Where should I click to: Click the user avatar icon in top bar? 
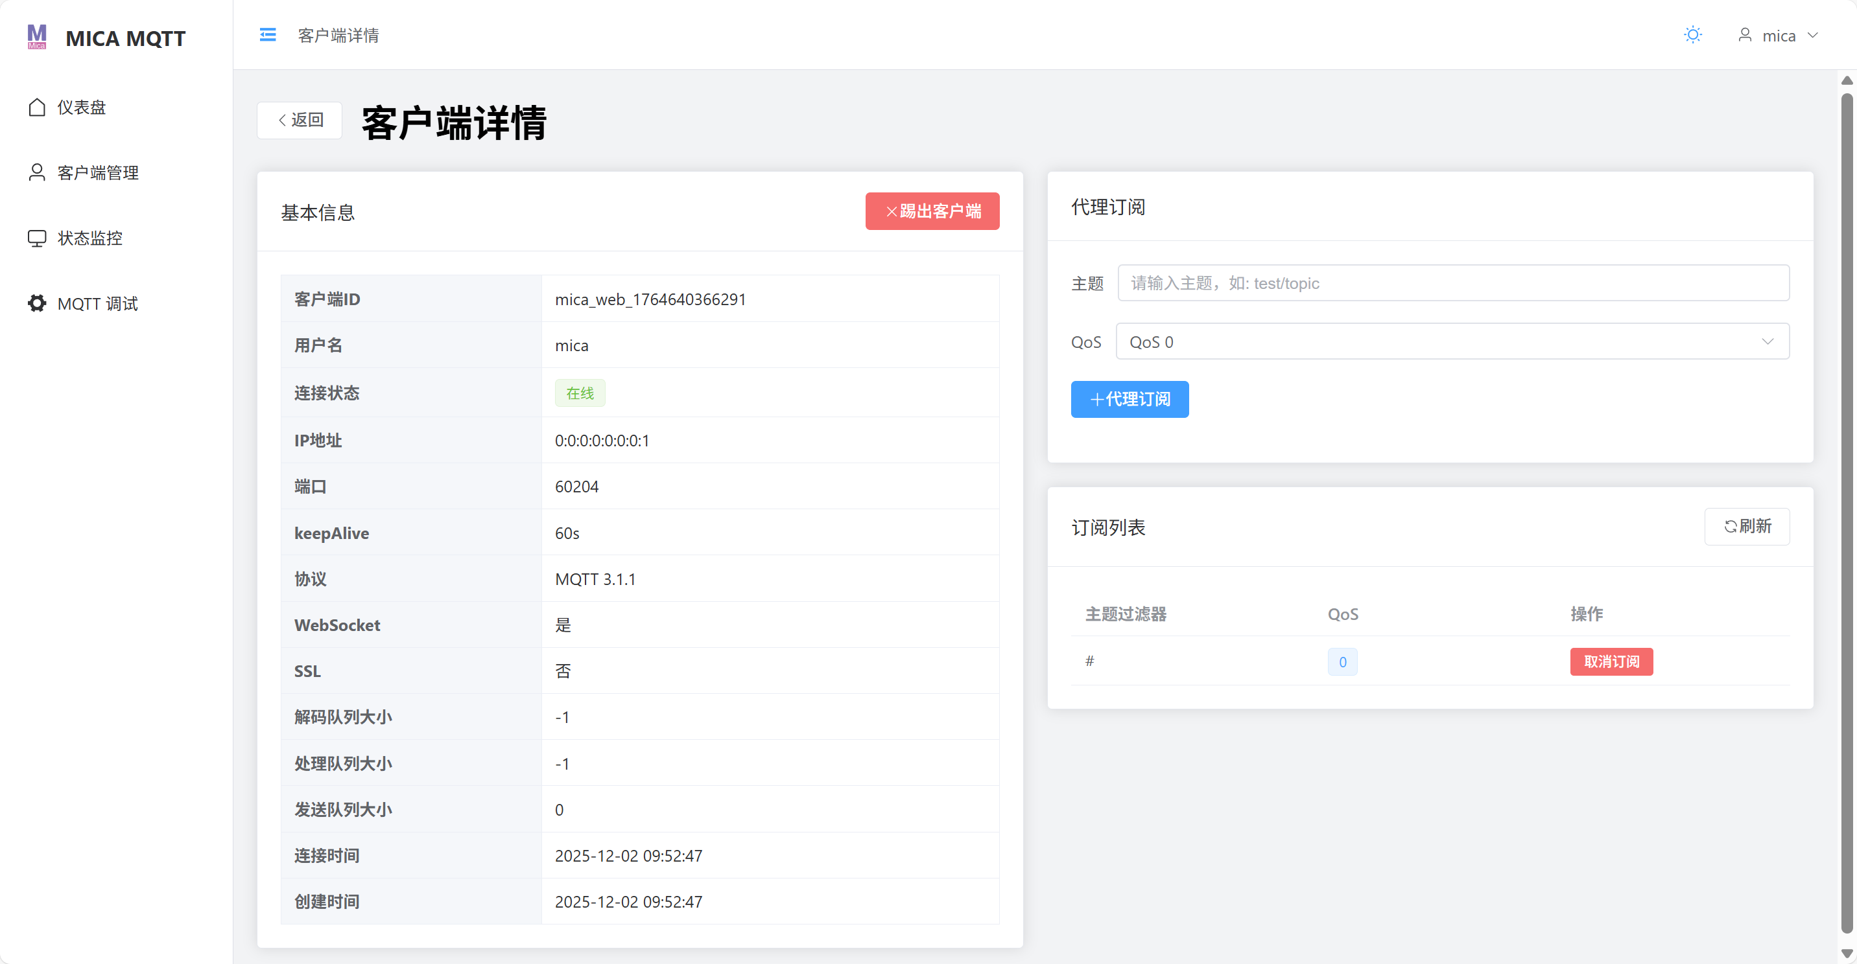(x=1745, y=34)
